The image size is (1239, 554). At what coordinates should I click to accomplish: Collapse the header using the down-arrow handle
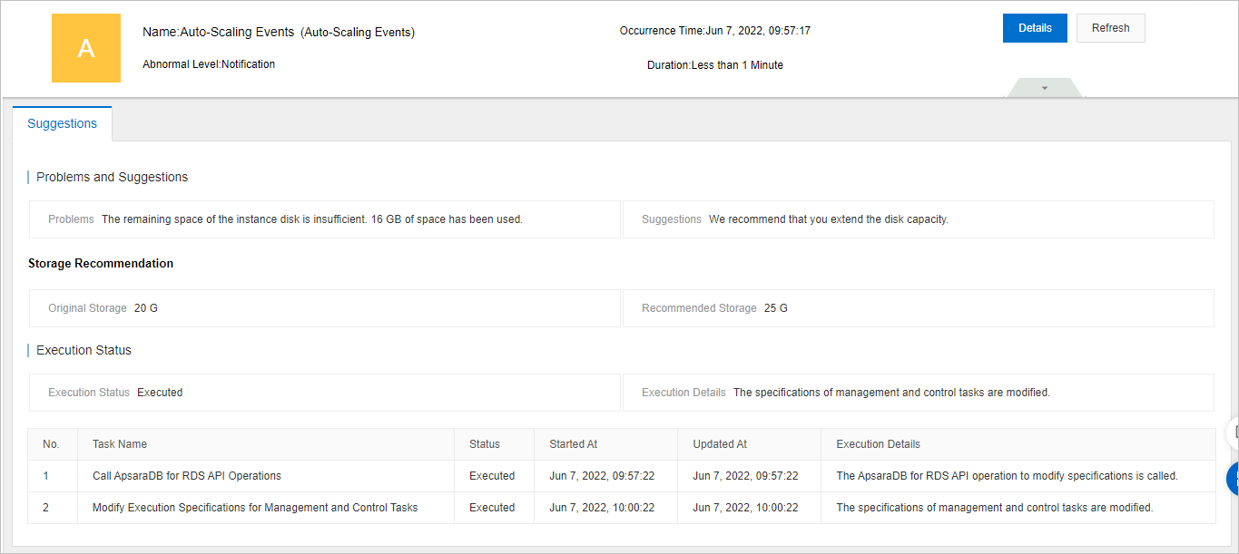coord(1045,88)
